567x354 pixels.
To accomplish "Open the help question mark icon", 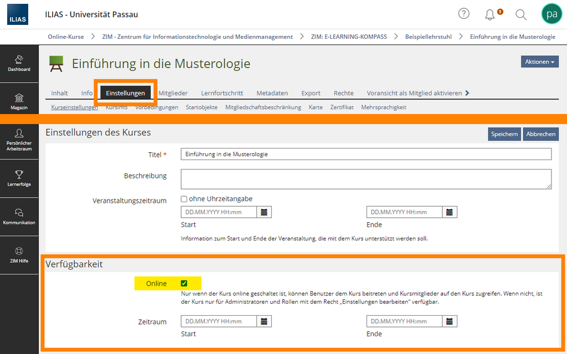I will (x=463, y=14).
